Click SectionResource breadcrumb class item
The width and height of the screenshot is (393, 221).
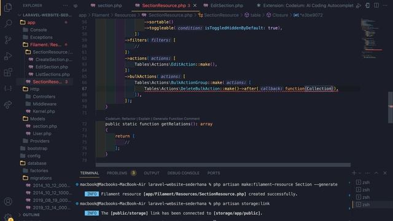point(219,15)
